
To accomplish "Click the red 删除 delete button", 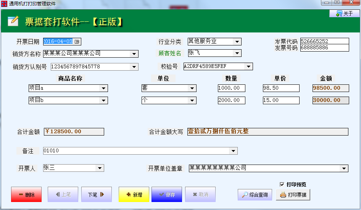I will pos(26,194).
